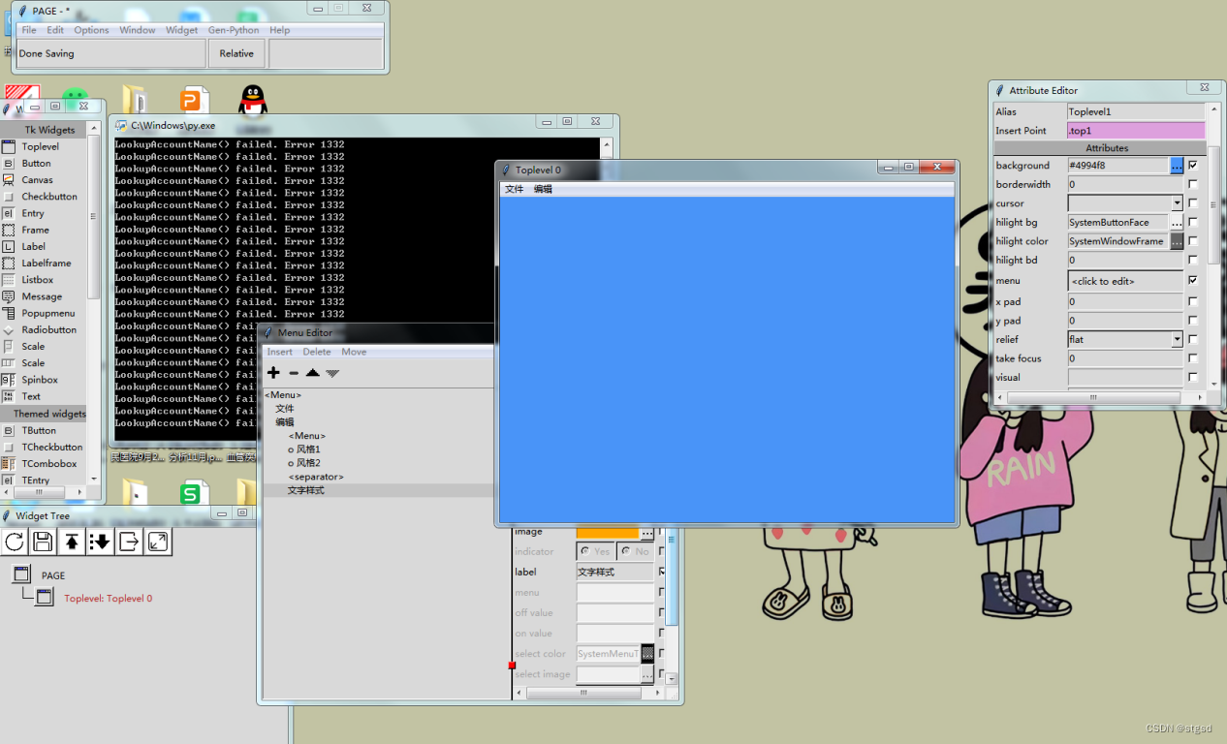The image size is (1227, 744).
Task: Open Options menu in PAGE window
Action: tap(92, 30)
